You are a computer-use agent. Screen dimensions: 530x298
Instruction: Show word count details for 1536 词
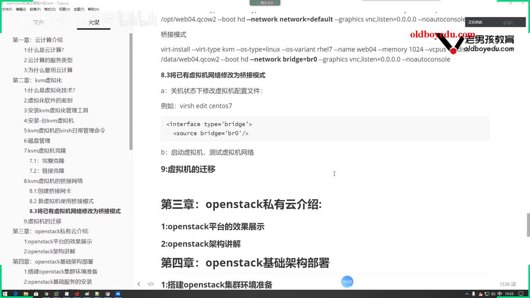click(508, 284)
